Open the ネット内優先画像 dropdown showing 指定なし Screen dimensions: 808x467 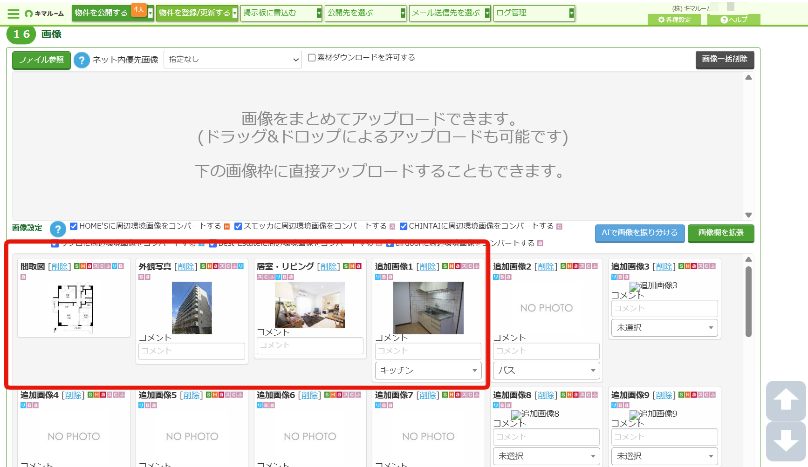(x=233, y=60)
